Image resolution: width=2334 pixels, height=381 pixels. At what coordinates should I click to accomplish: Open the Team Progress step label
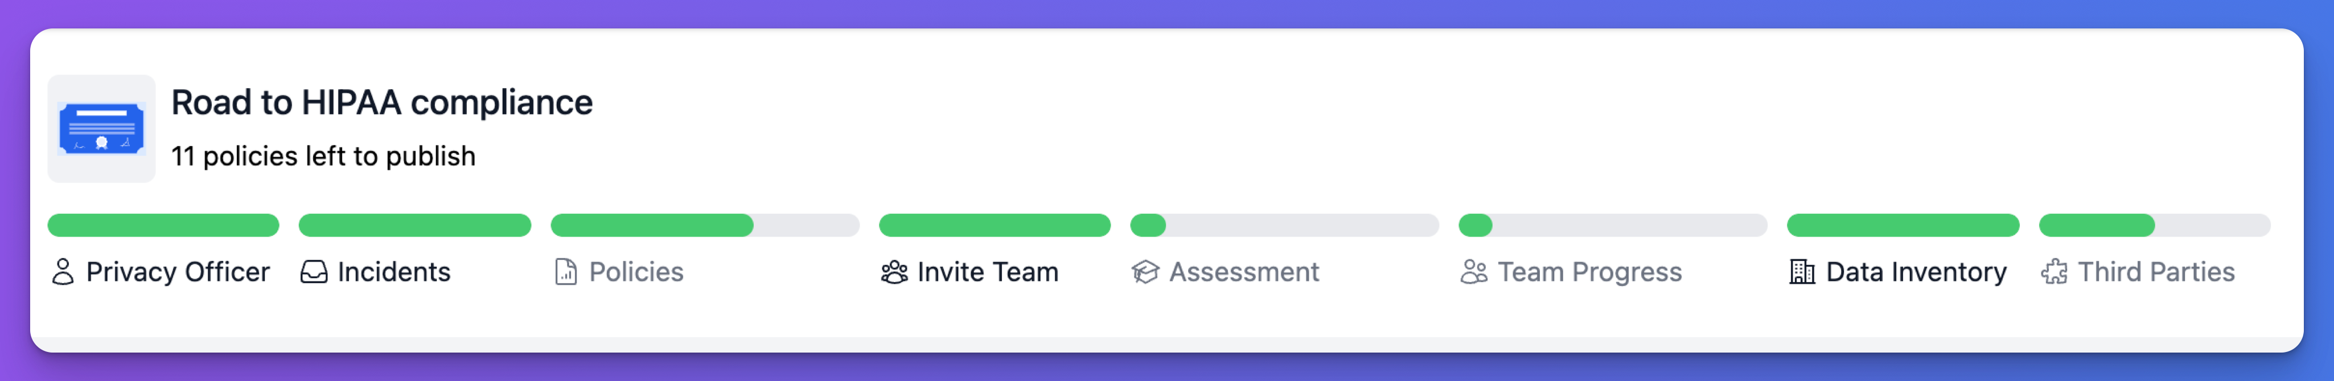pyautogui.click(x=1589, y=271)
